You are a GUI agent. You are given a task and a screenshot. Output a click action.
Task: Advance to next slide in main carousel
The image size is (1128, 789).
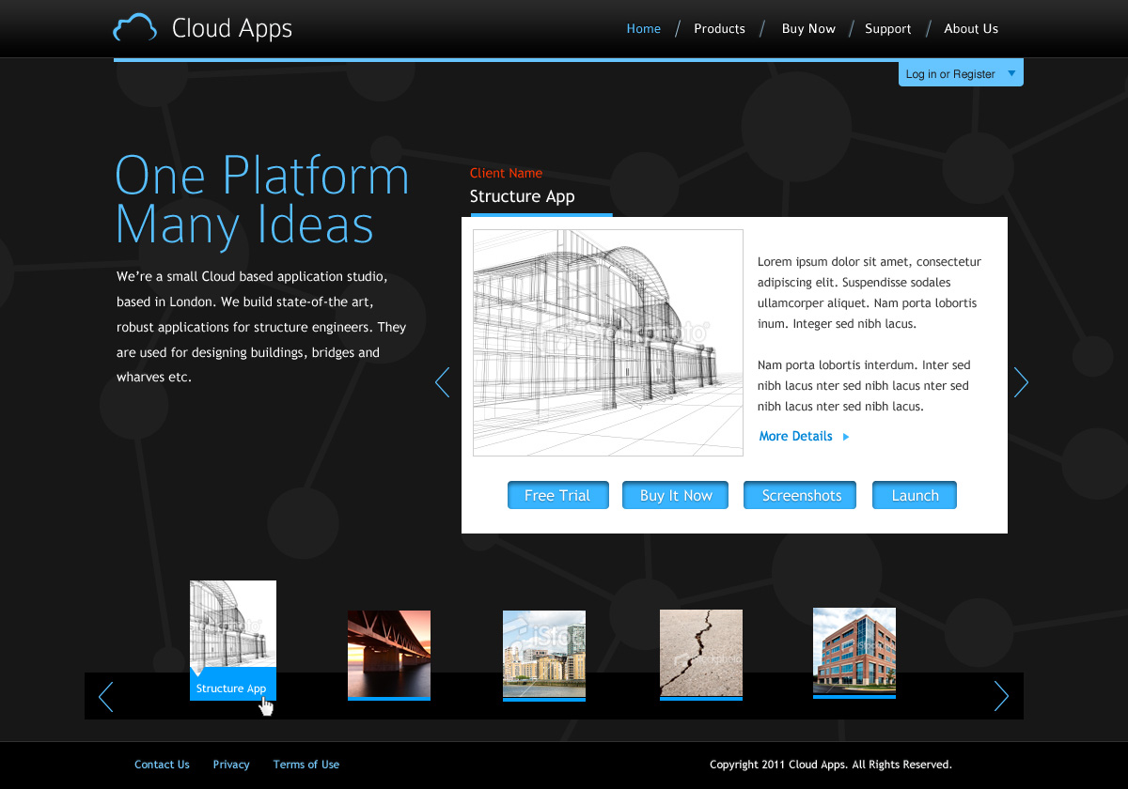(1021, 382)
